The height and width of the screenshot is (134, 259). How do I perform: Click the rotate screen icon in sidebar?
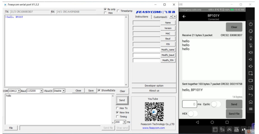tap(251, 31)
